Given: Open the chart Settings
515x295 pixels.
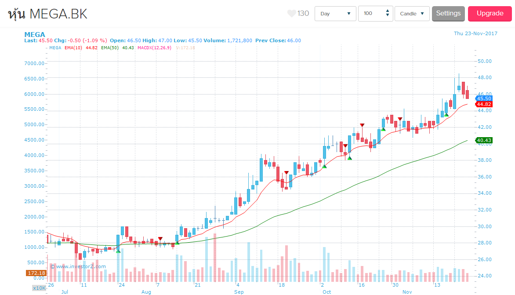Looking at the screenshot, I should click(x=448, y=14).
